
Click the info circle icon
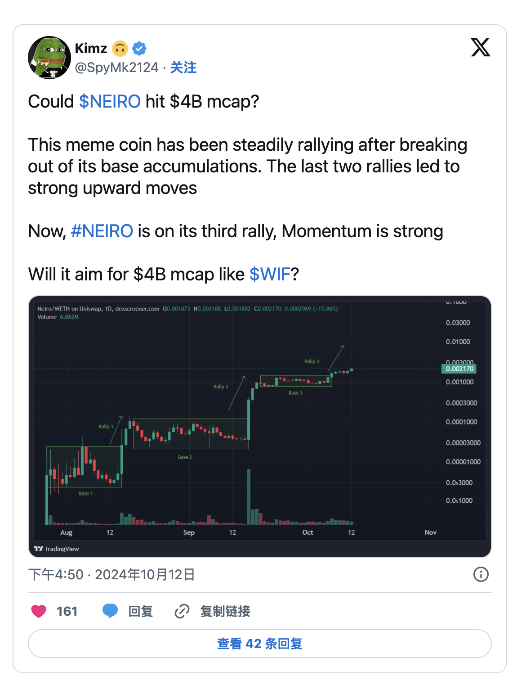[x=481, y=574]
